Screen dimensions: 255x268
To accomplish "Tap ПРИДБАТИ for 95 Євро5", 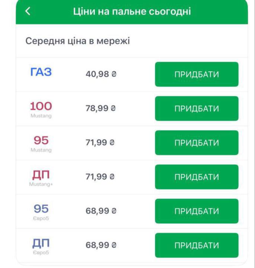I will click(x=197, y=211).
